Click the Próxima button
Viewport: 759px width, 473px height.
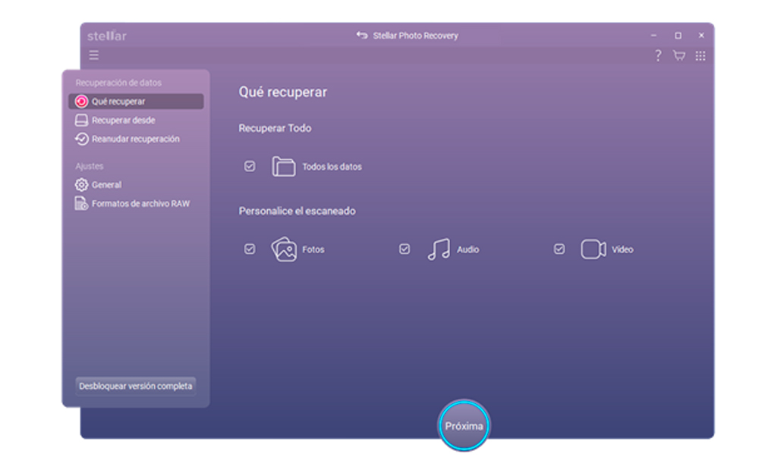[465, 426]
